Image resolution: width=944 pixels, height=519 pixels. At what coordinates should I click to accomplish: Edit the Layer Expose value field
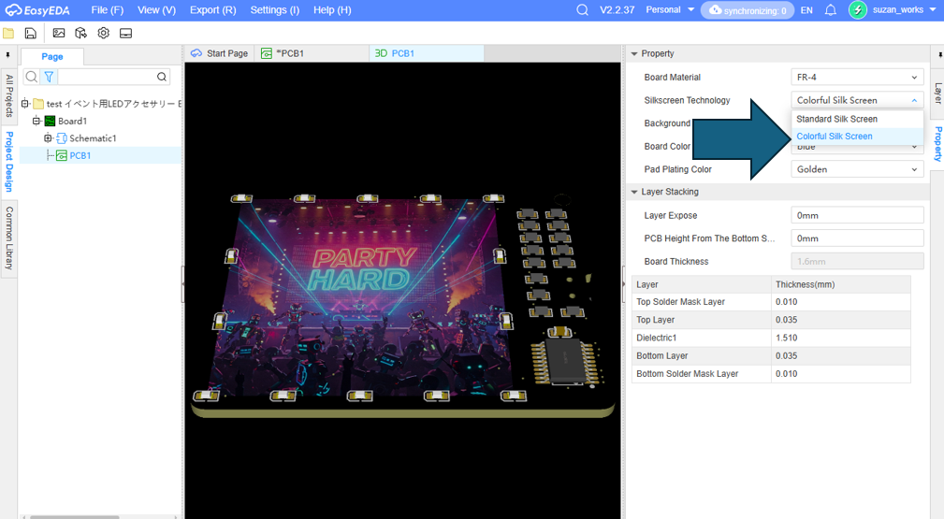point(857,215)
